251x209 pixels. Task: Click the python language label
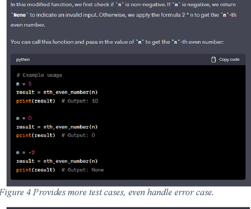23,59
